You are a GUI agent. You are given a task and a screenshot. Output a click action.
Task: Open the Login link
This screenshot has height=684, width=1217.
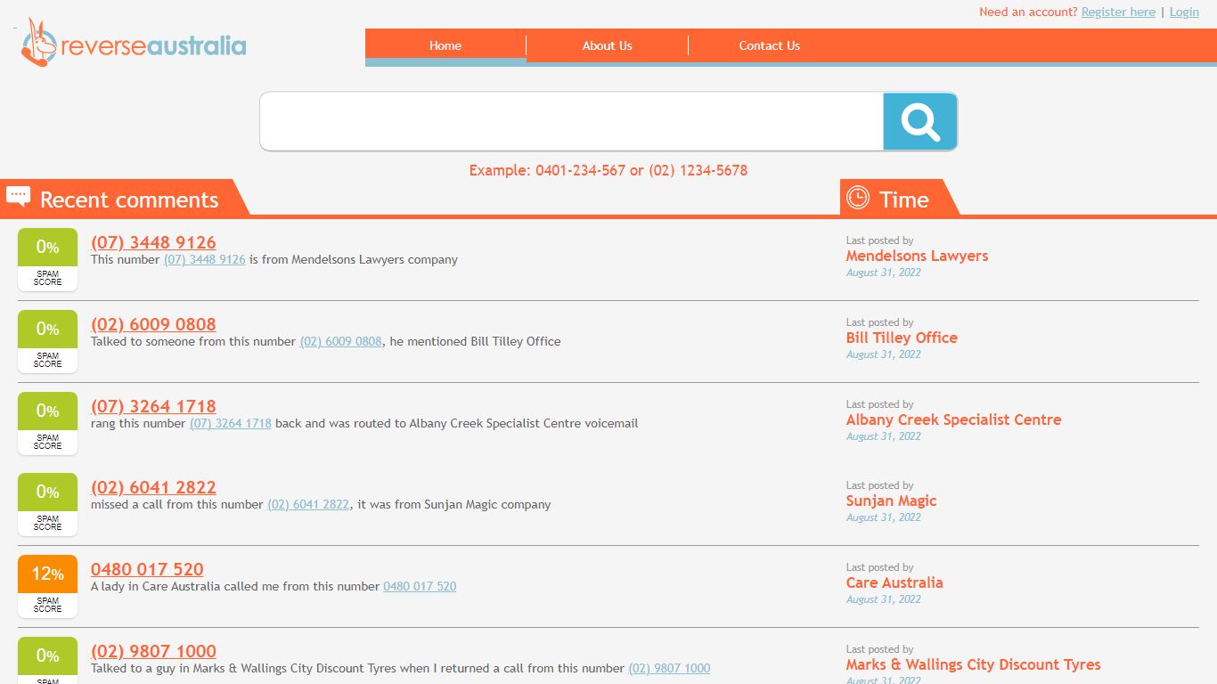[x=1184, y=12]
